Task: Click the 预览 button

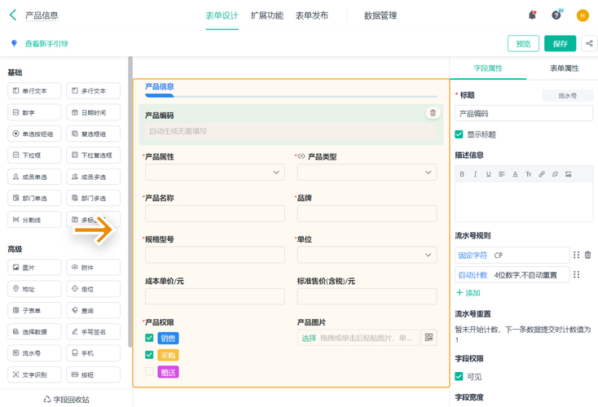Action: click(x=523, y=43)
